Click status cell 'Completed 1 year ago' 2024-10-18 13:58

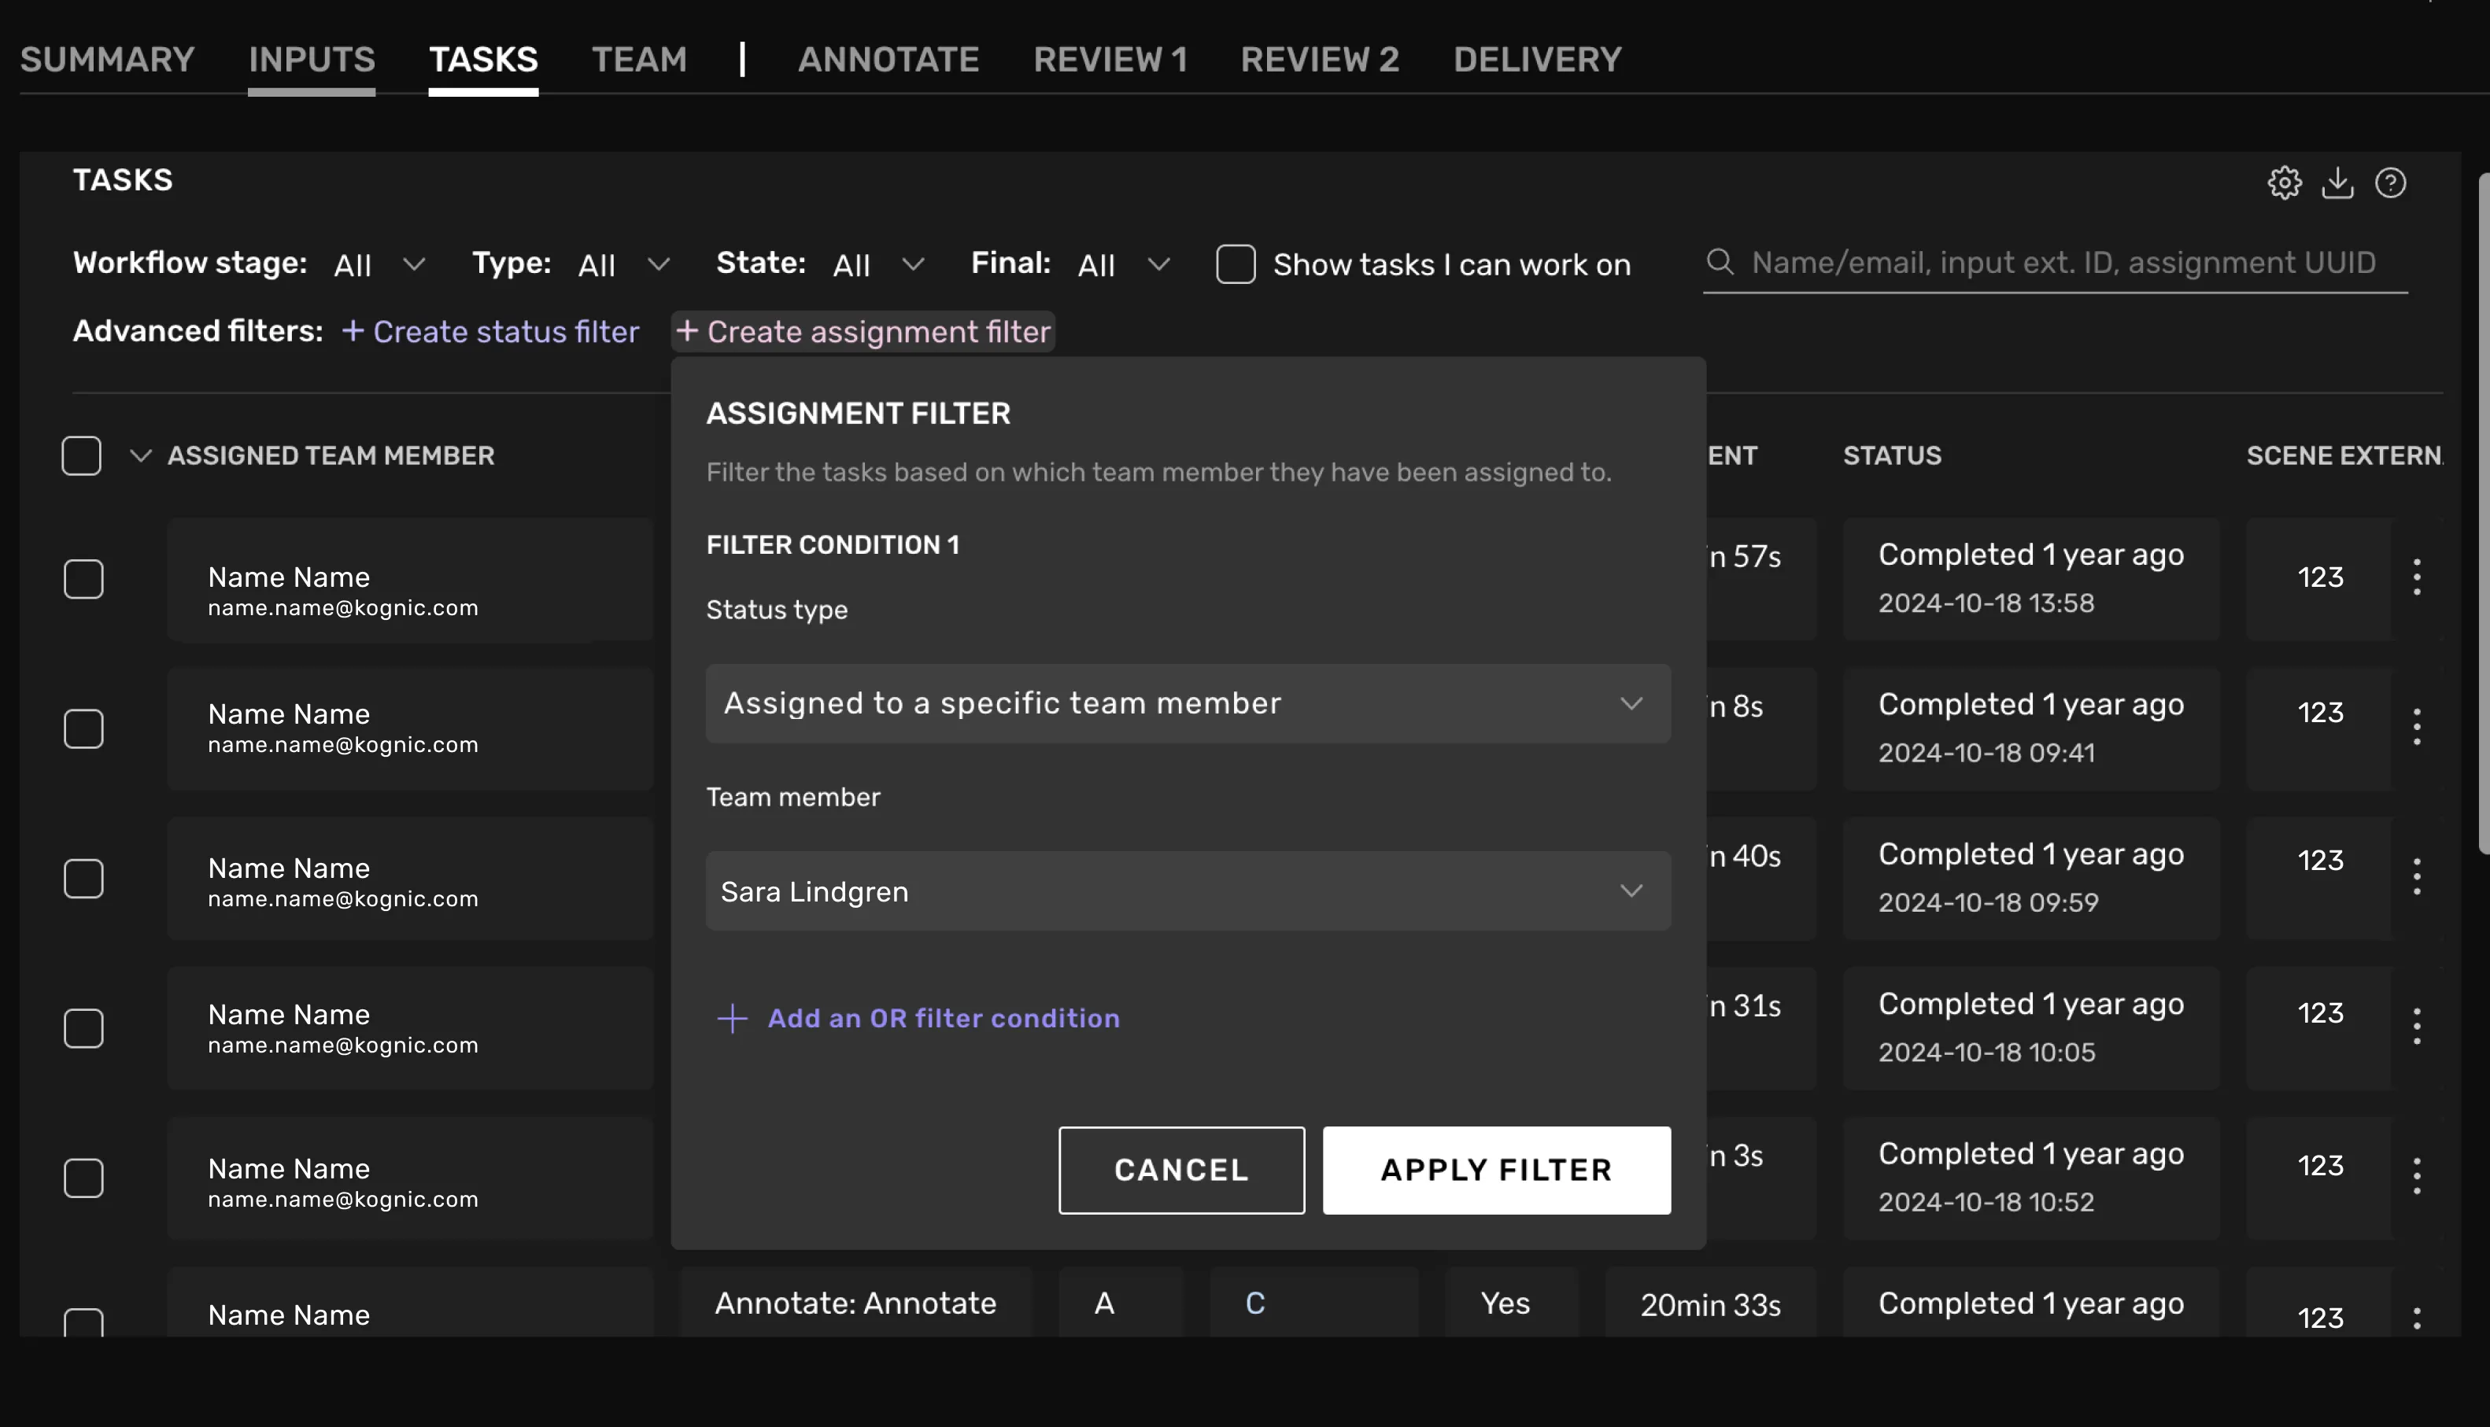2030,579
